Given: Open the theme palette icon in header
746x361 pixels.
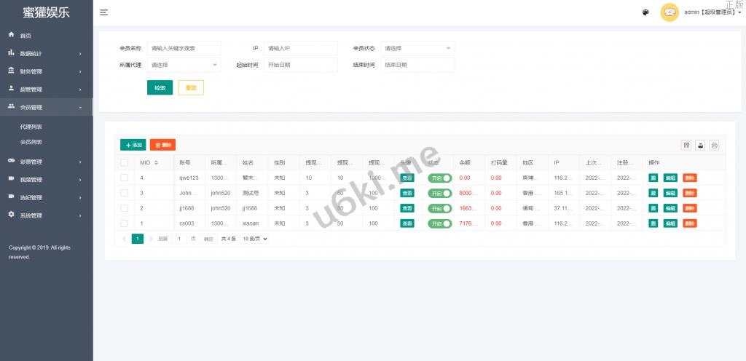Looking at the screenshot, I should [645, 12].
